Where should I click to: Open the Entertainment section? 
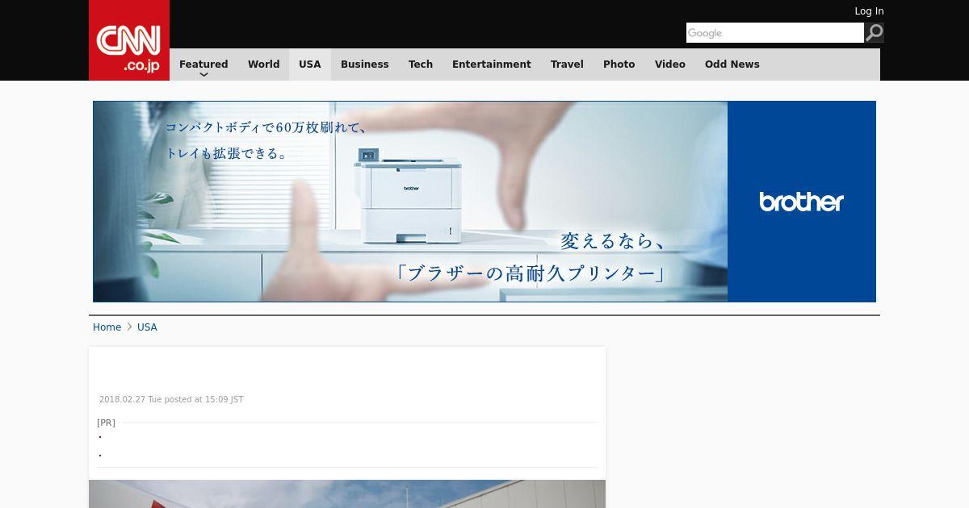click(491, 65)
